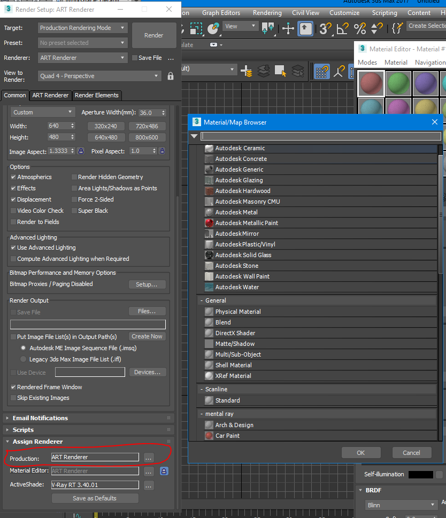Image resolution: width=446 pixels, height=518 pixels.
Task: Toggle the Atmospherics checkbox
Action: (x=13, y=177)
